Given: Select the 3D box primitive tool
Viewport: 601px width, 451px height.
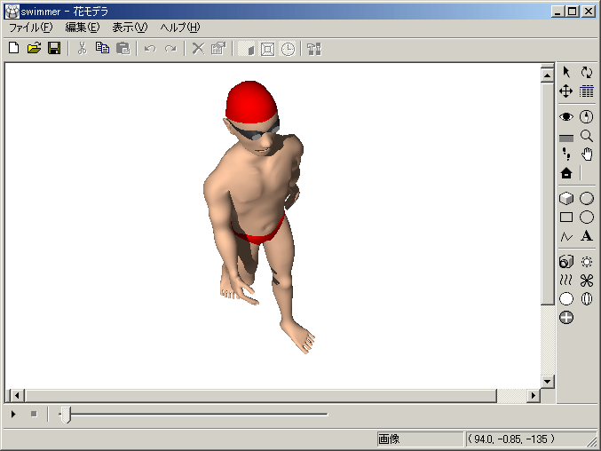Looking at the screenshot, I should point(566,198).
